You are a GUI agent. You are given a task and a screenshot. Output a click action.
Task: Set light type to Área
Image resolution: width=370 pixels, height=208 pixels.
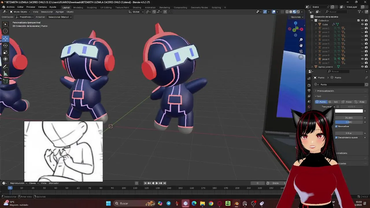360,102
